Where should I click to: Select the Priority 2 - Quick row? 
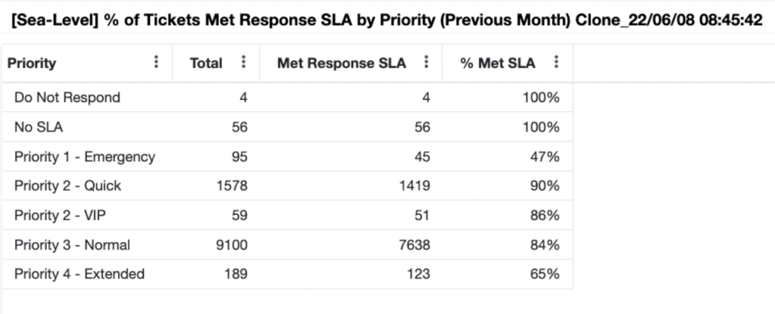pyautogui.click(x=287, y=186)
